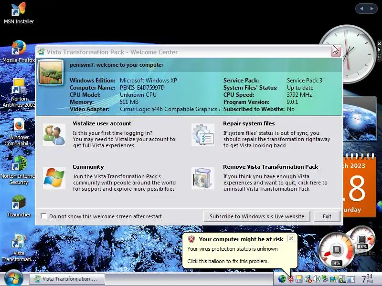
Task: Click the slideshow picture sidebar gadget
Action: click(360, 119)
